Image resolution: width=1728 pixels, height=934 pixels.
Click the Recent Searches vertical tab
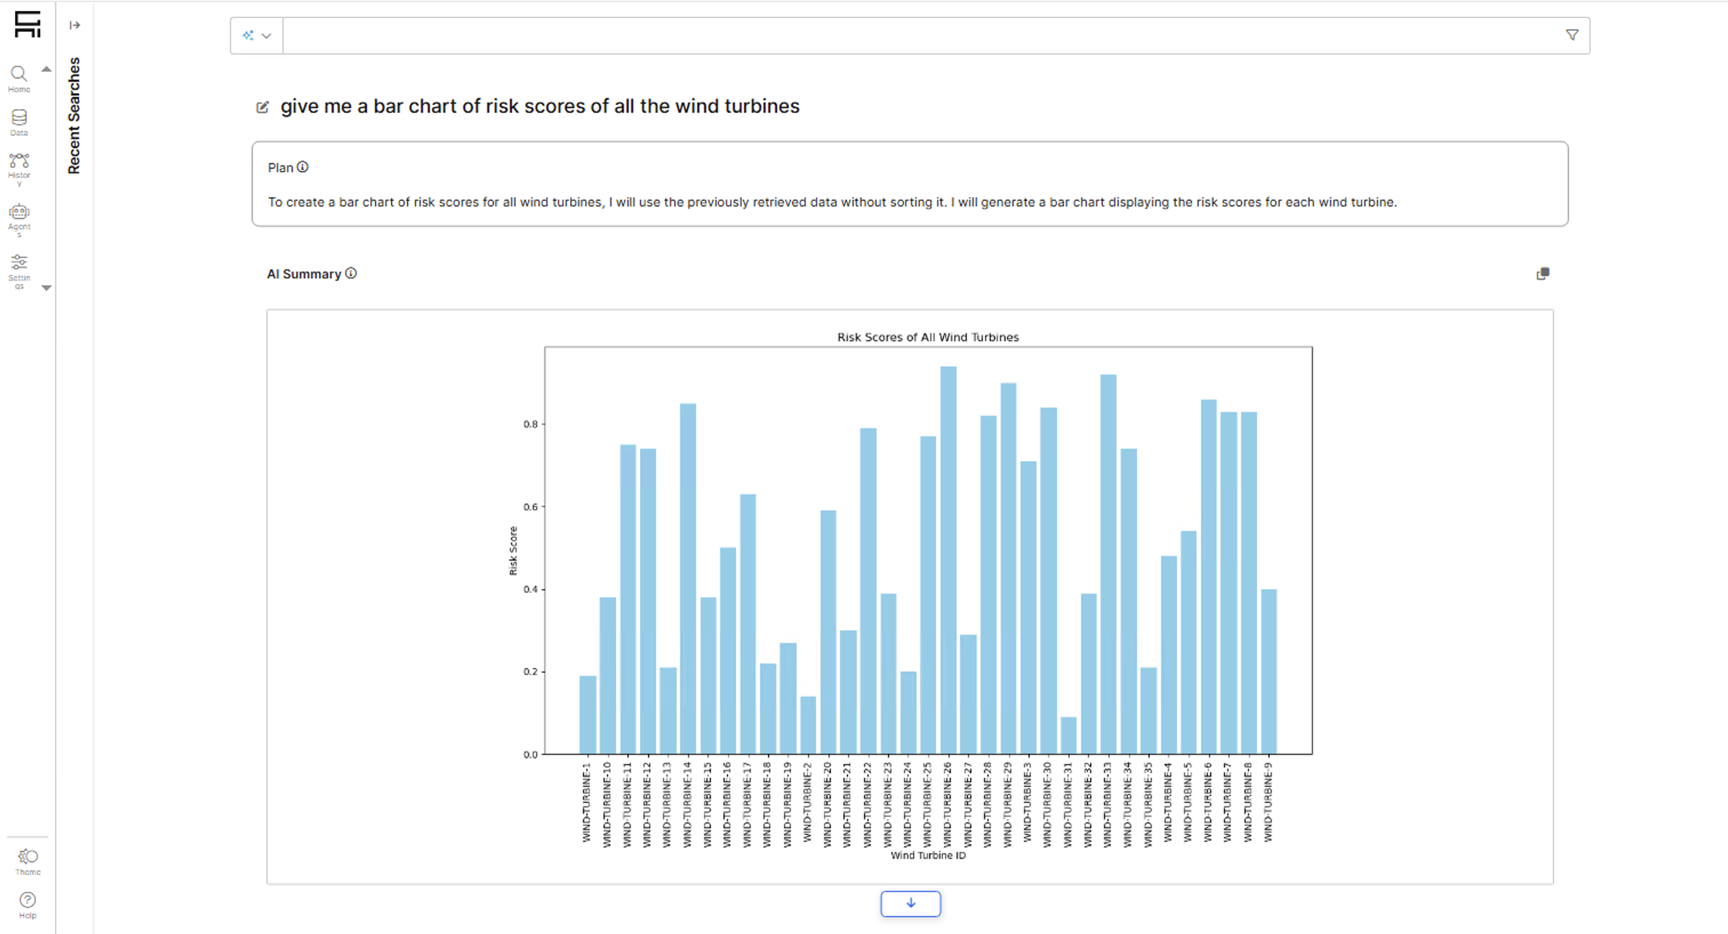(x=74, y=115)
